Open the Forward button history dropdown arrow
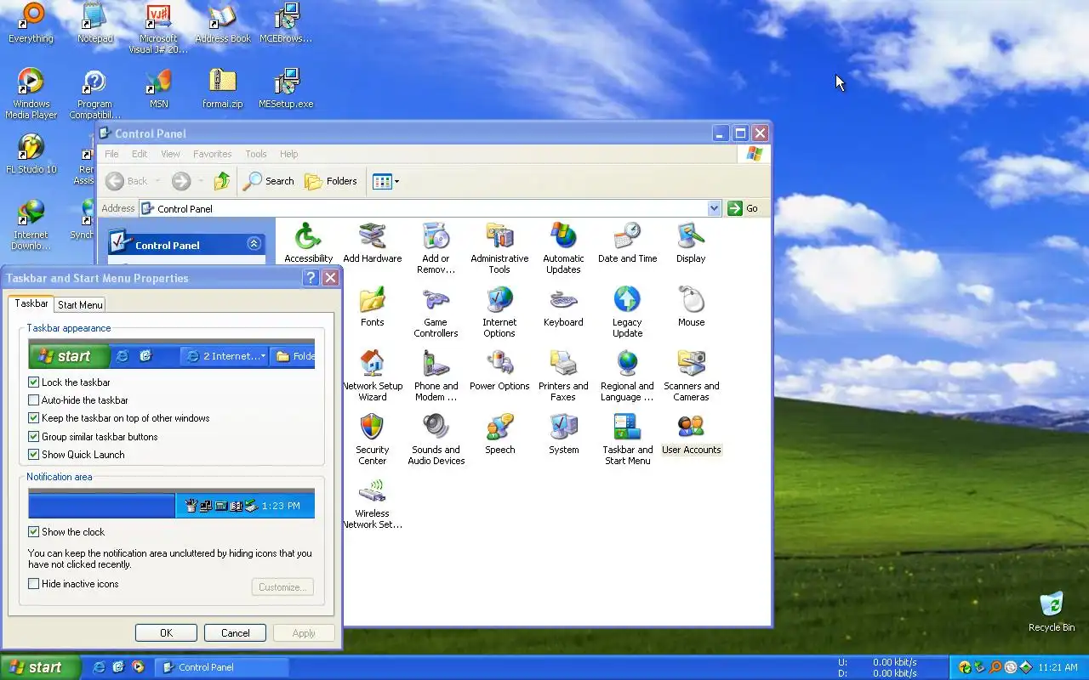 201,181
